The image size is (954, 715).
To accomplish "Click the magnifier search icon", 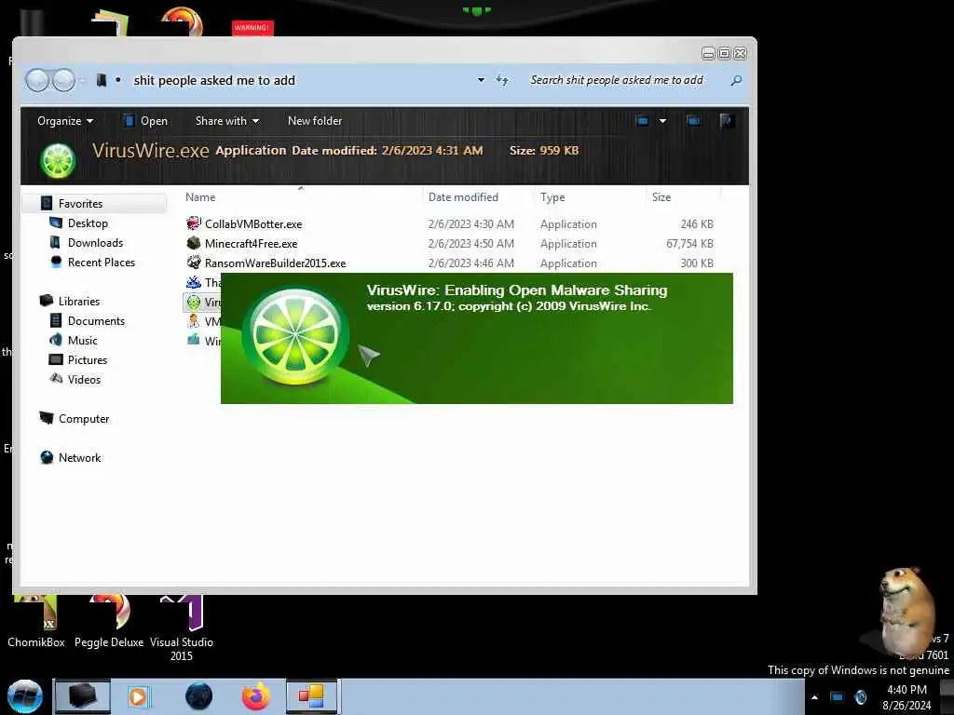I will [736, 80].
